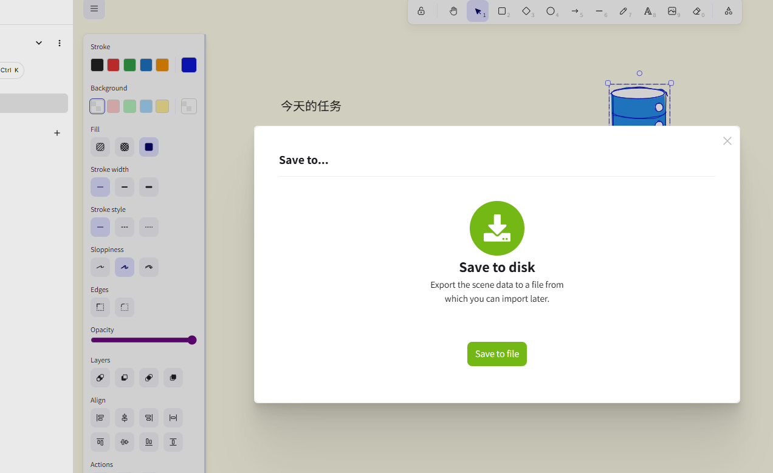Expand the sidebar chevron dropdown

click(39, 43)
